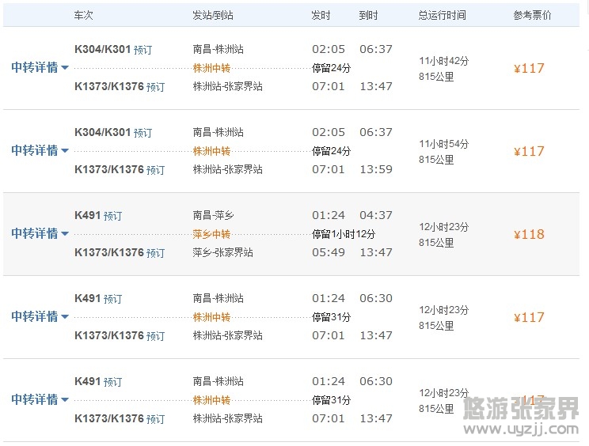Viewport: 589px width, 446px height.
Task: Click 预订 for K1373/K1376 in 11小时42分 trip
Action: [156, 87]
